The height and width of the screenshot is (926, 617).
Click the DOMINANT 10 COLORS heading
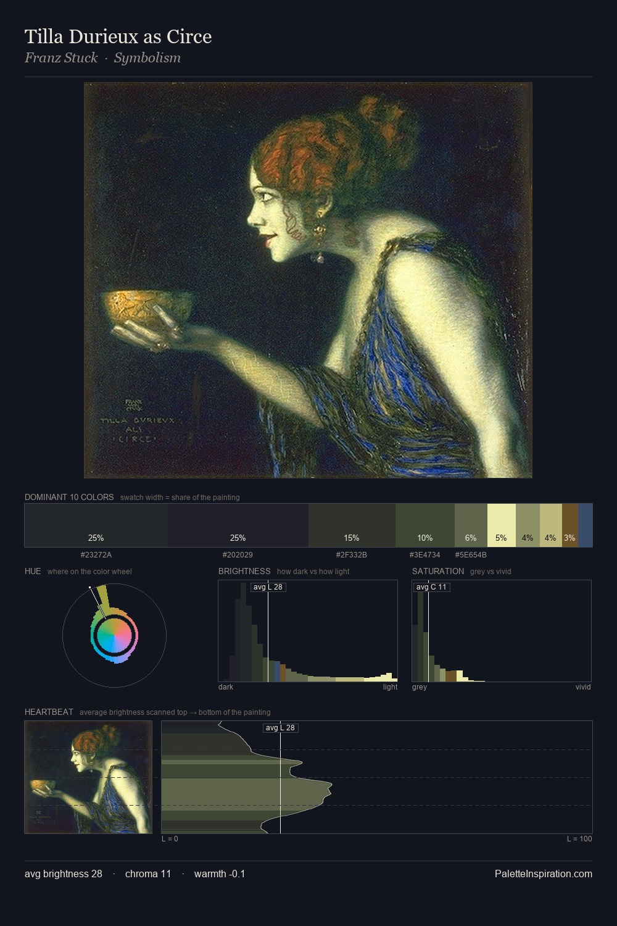point(69,497)
